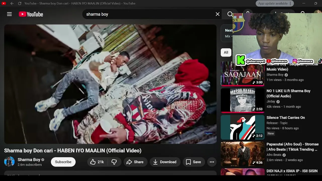Open NO 1 LIKE U.ft Sharma Boy title
Viewport: 322px width, 181px height.
coord(289,93)
